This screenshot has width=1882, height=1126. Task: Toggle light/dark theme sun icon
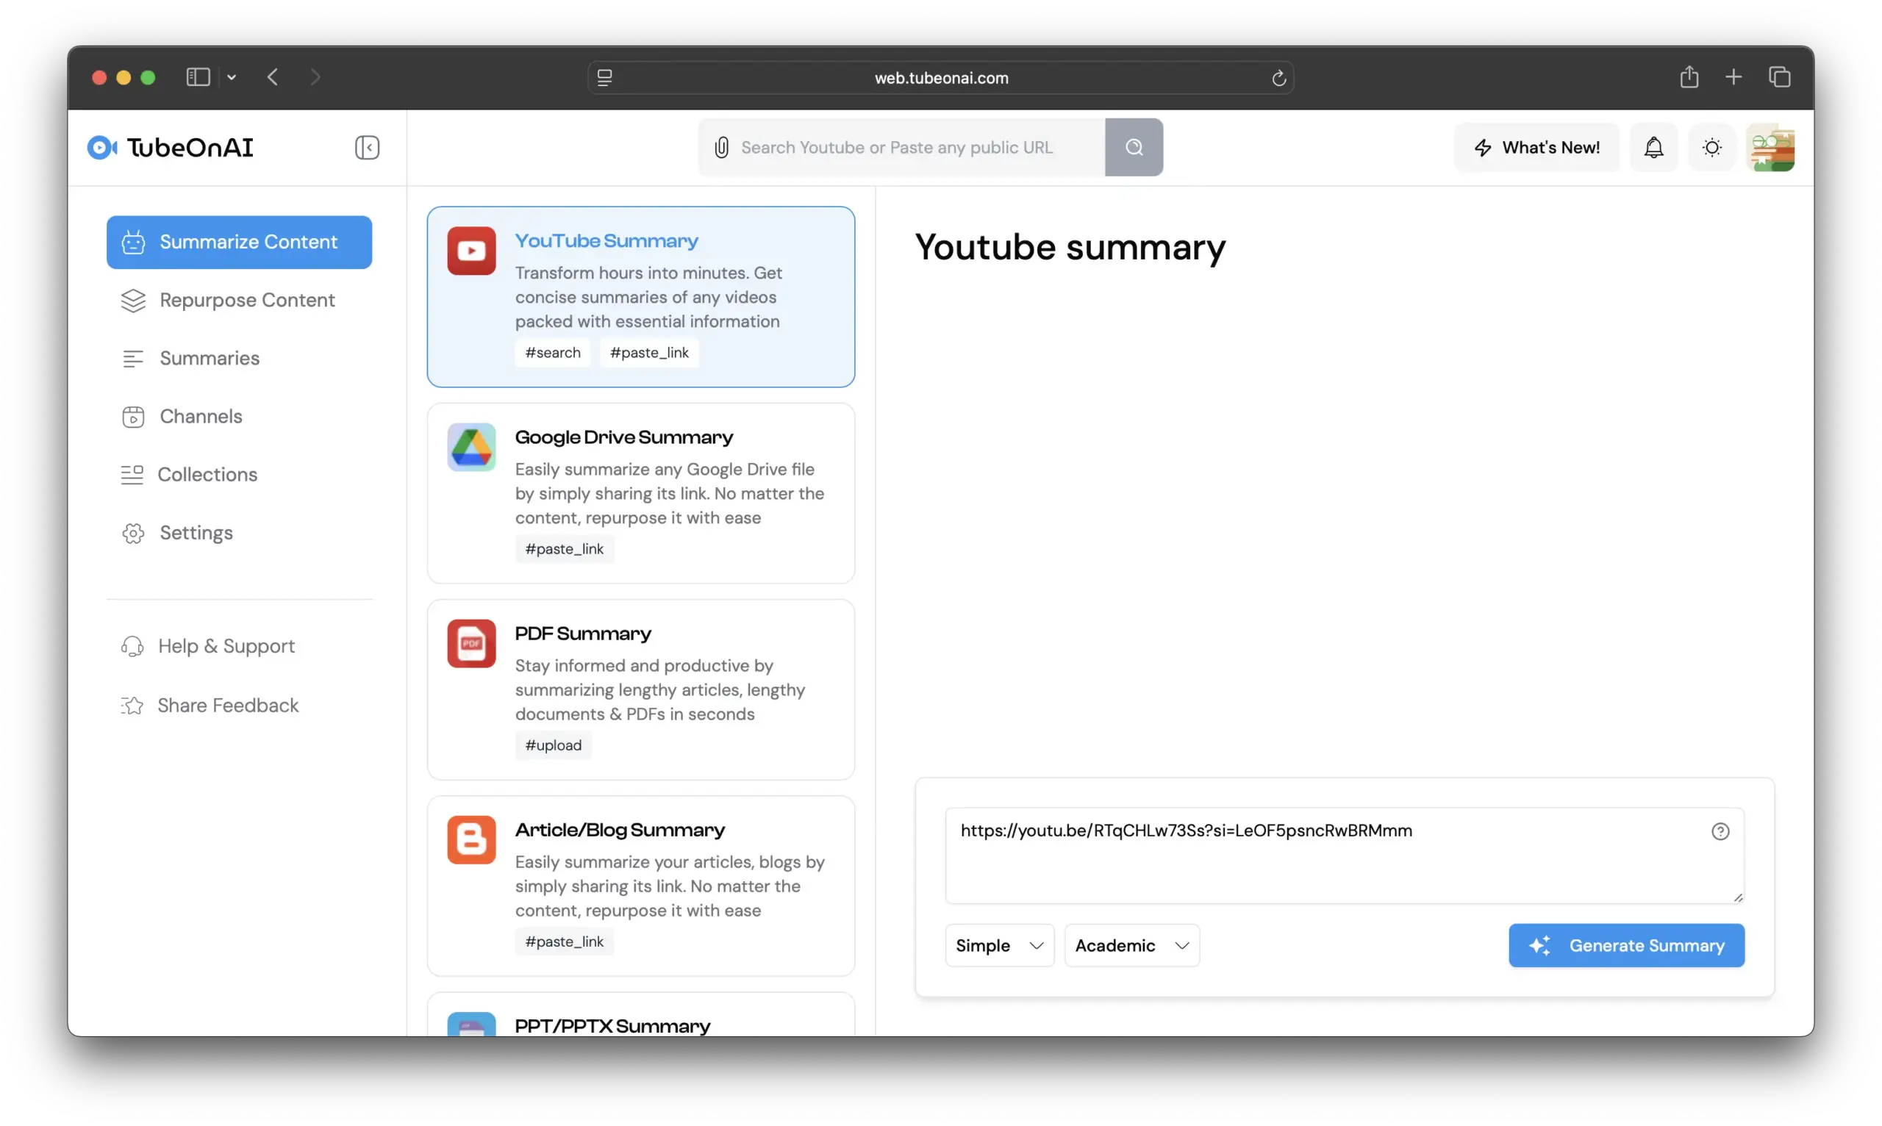1712,147
